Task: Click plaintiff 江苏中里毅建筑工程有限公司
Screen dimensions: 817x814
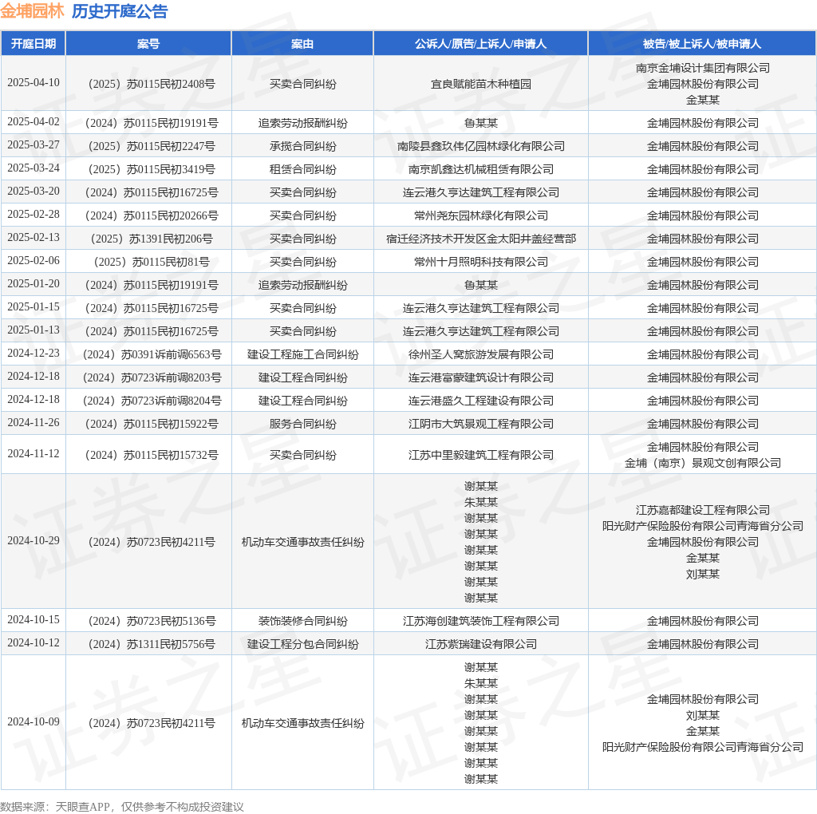Action: click(480, 455)
